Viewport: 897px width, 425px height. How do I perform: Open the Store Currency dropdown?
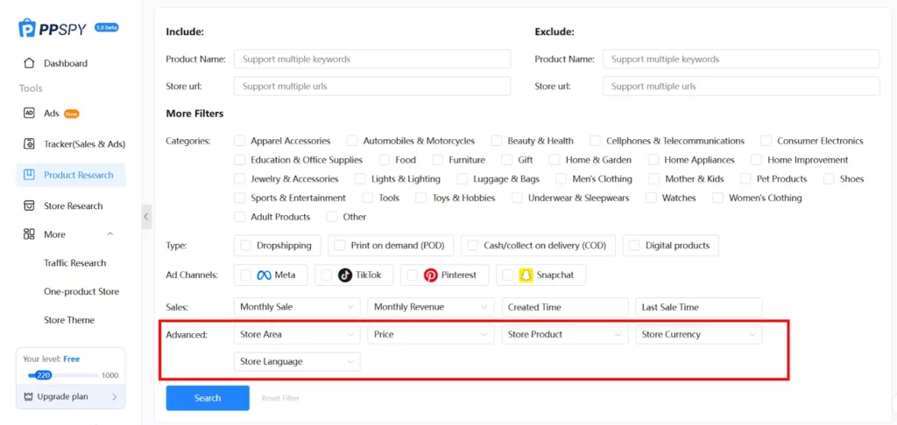coord(698,334)
